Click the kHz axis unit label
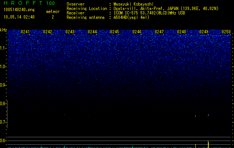234x148 pixels. point(3,30)
